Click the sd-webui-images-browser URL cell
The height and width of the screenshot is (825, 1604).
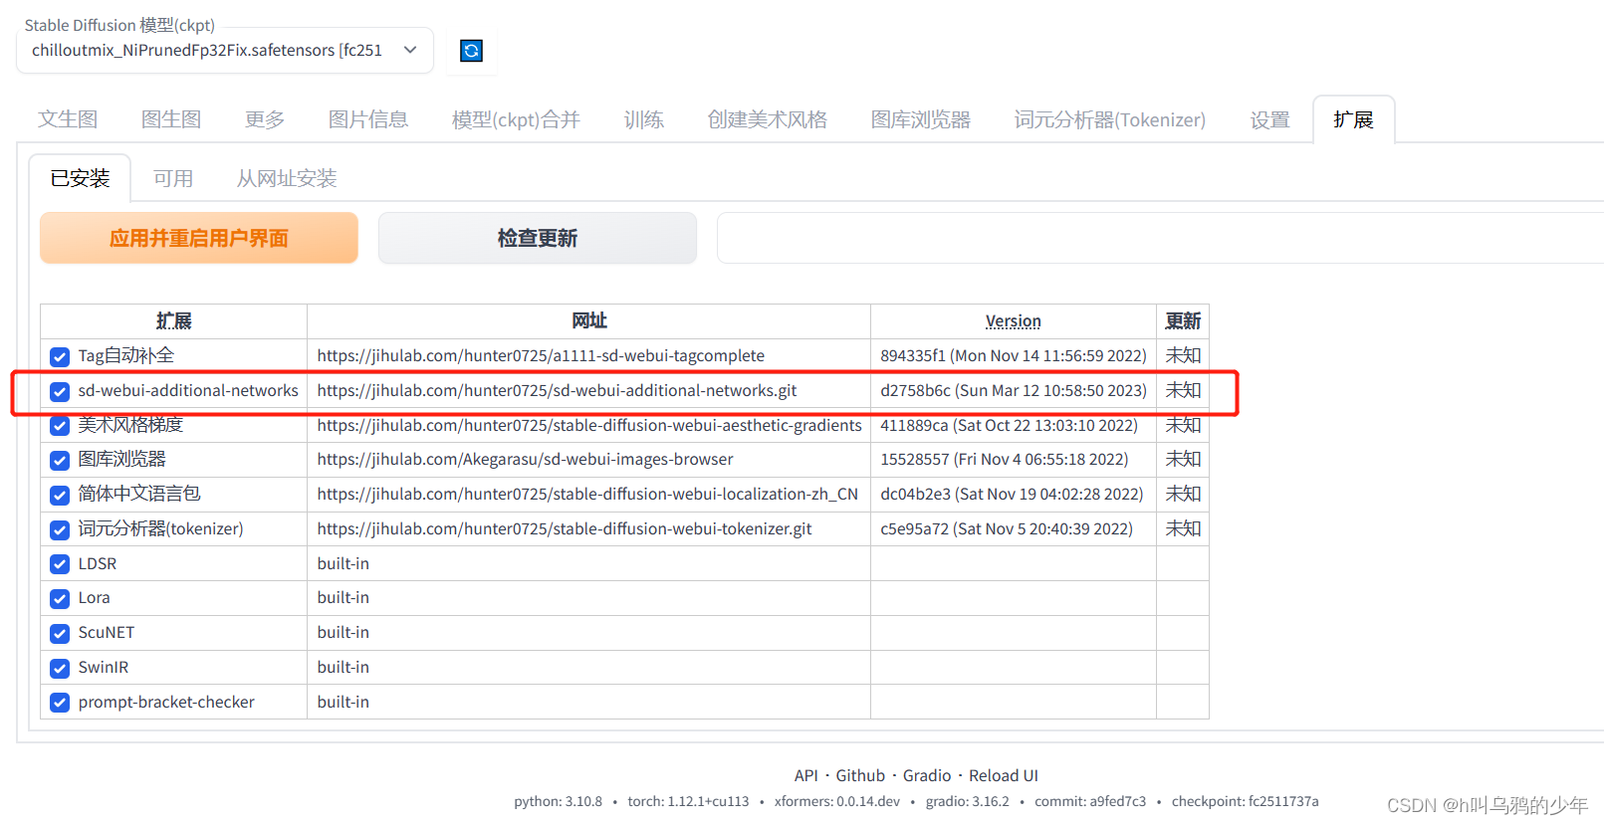click(589, 460)
